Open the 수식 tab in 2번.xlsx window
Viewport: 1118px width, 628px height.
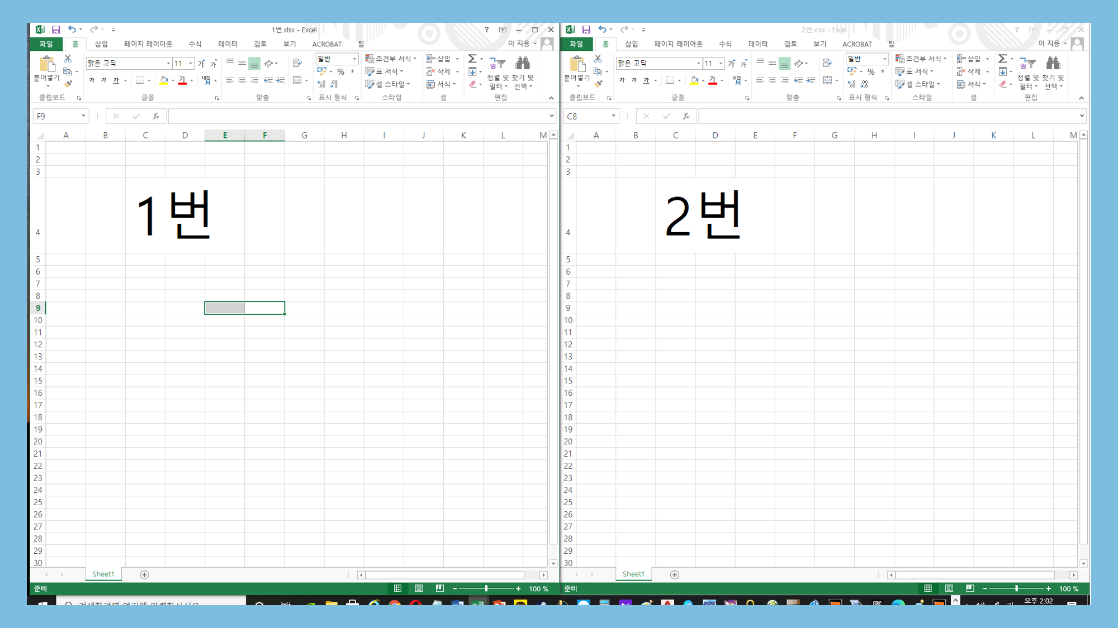point(725,44)
